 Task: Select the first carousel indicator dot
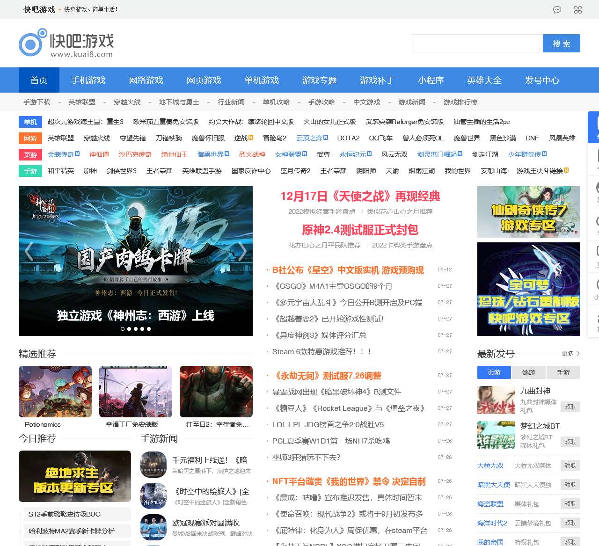[x=123, y=329]
